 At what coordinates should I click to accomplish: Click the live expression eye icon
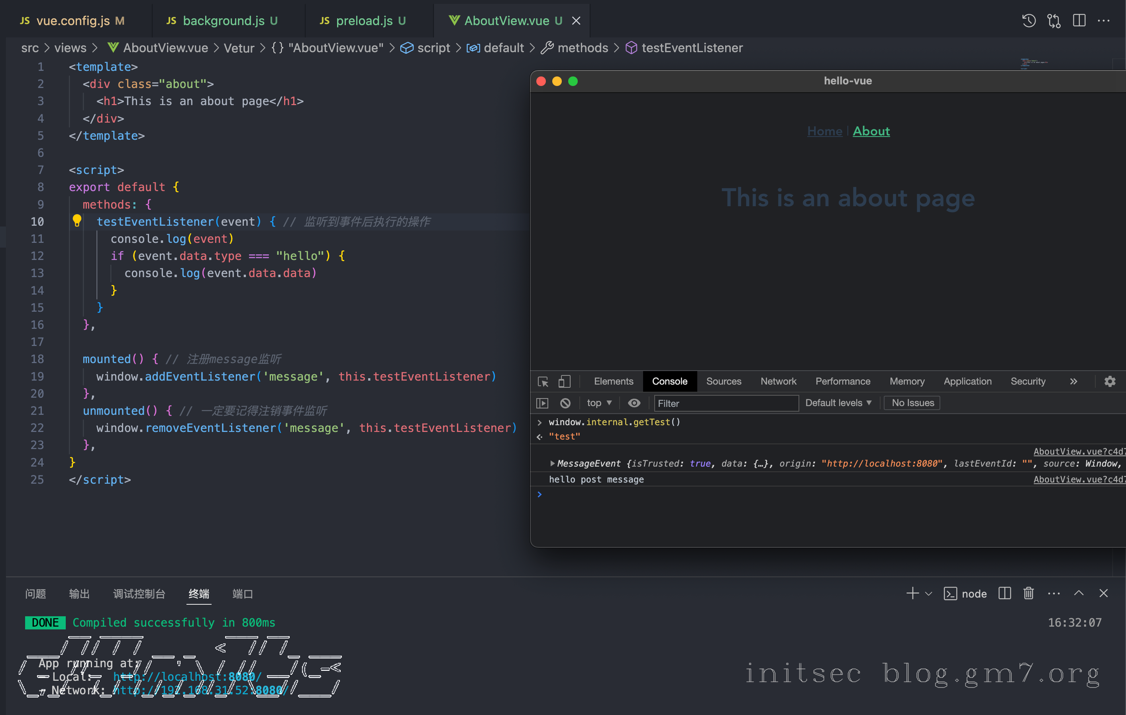click(x=634, y=403)
